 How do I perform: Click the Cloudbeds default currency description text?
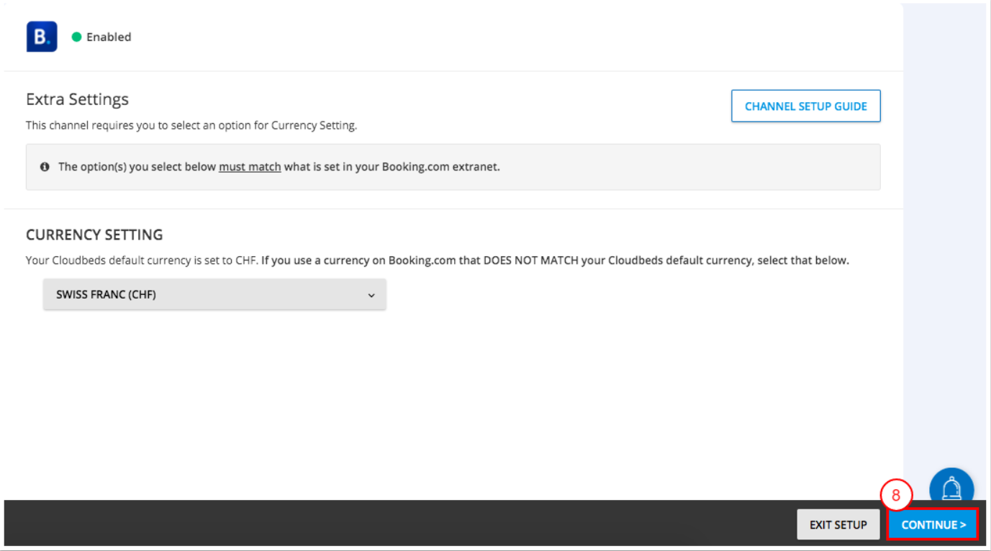click(437, 260)
